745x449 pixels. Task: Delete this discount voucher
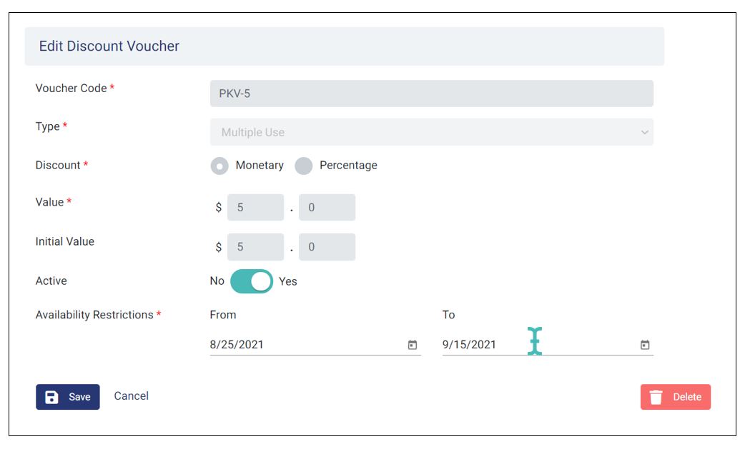click(676, 397)
